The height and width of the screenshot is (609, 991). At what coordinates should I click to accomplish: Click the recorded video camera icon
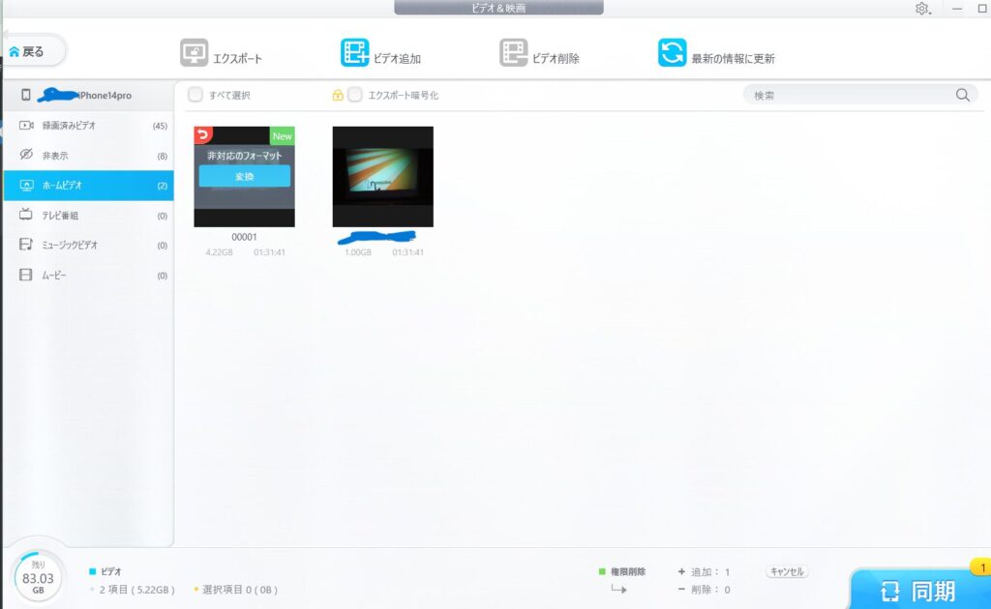[x=26, y=125]
